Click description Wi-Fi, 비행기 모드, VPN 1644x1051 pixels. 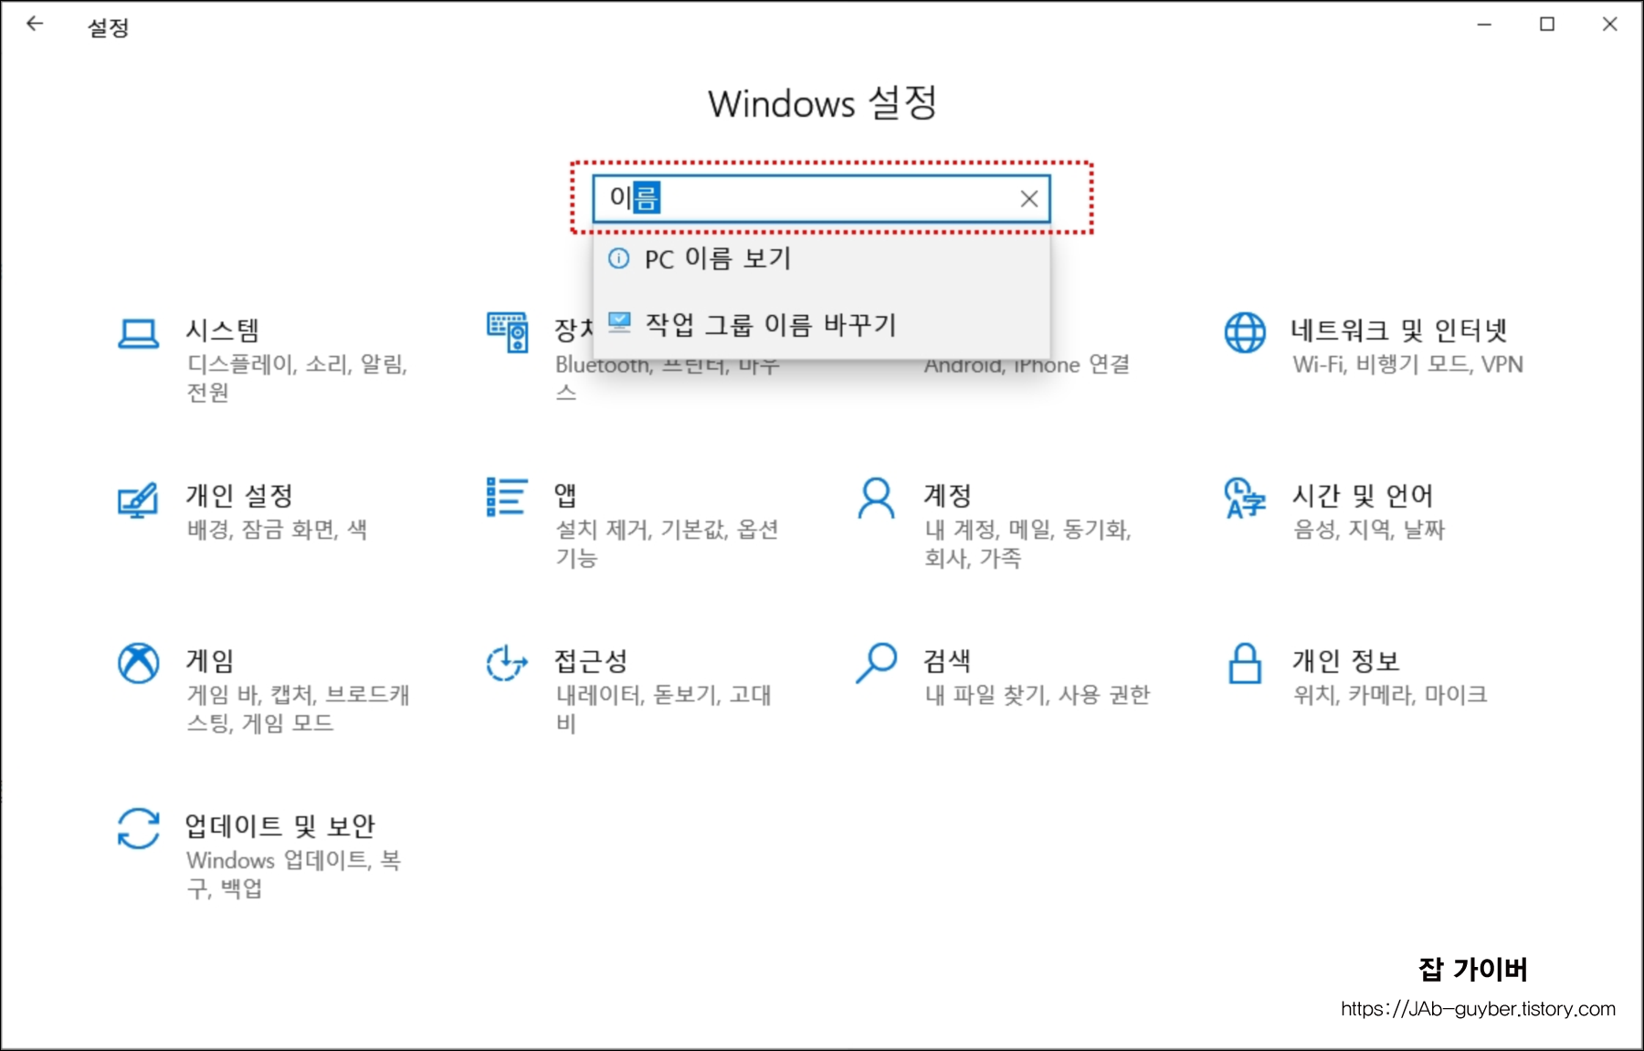(1407, 364)
